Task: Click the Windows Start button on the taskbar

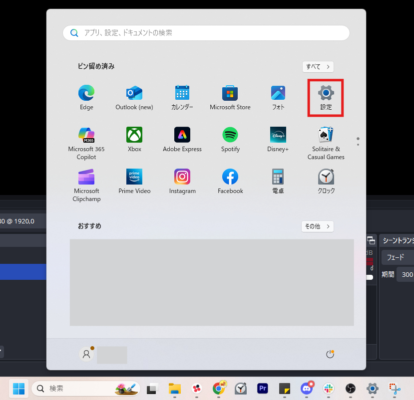Action: pos(18,389)
